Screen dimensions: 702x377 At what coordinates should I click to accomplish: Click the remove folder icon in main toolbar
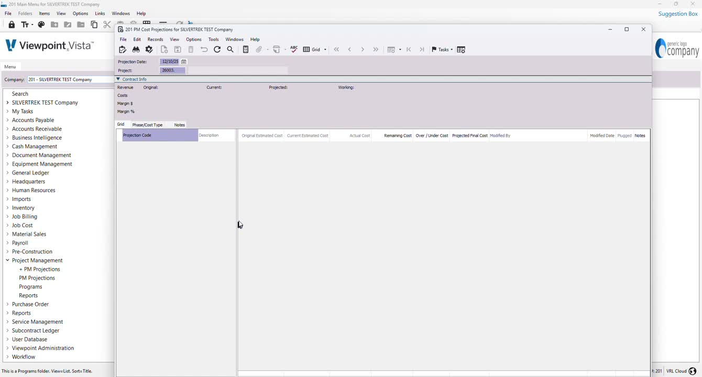point(81,25)
